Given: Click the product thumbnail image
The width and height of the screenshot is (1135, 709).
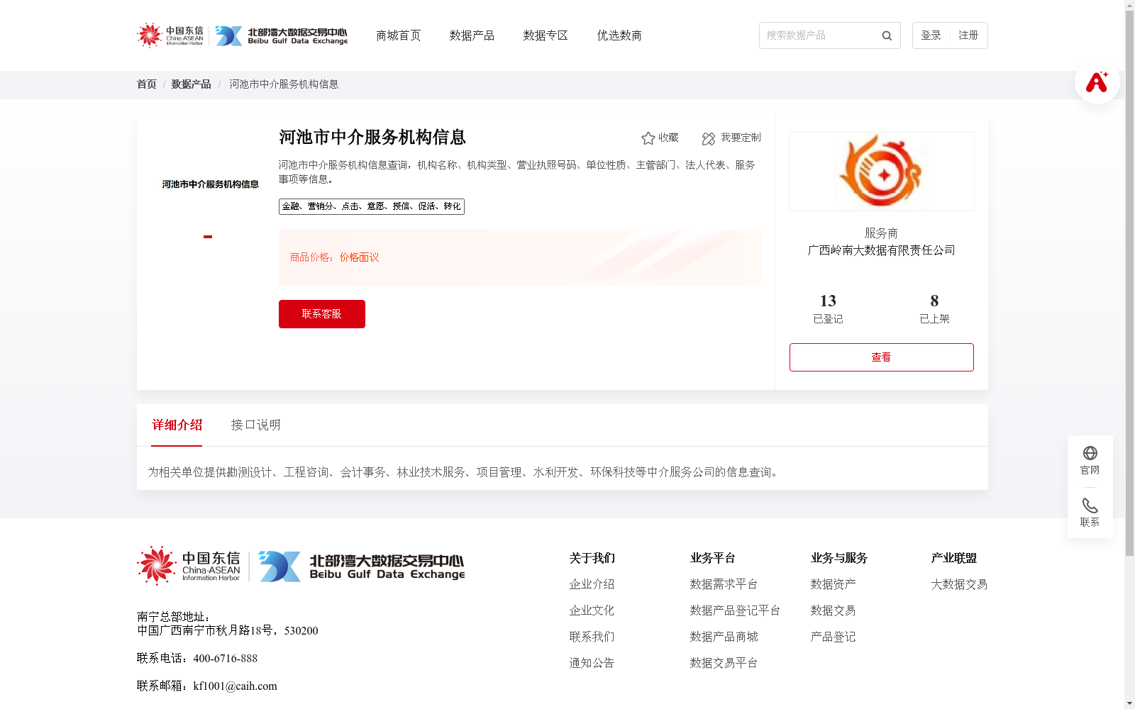Looking at the screenshot, I should click(x=208, y=184).
